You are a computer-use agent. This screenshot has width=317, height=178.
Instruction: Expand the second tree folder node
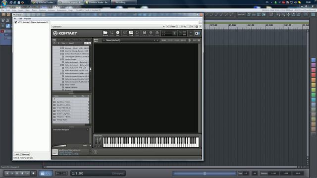pyautogui.click(x=60, y=51)
